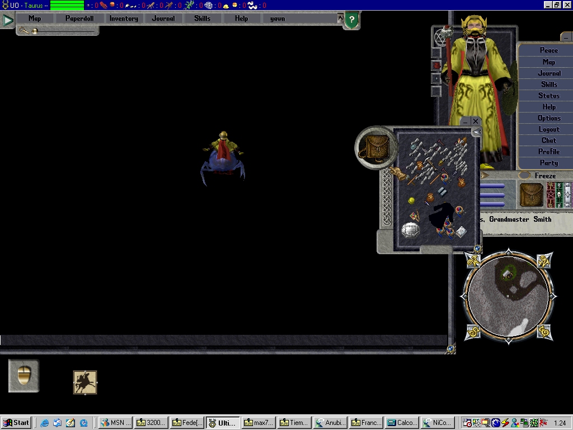Click the pentagram virtue icon on paperdoll
The height and width of the screenshot is (430, 573).
441,37
